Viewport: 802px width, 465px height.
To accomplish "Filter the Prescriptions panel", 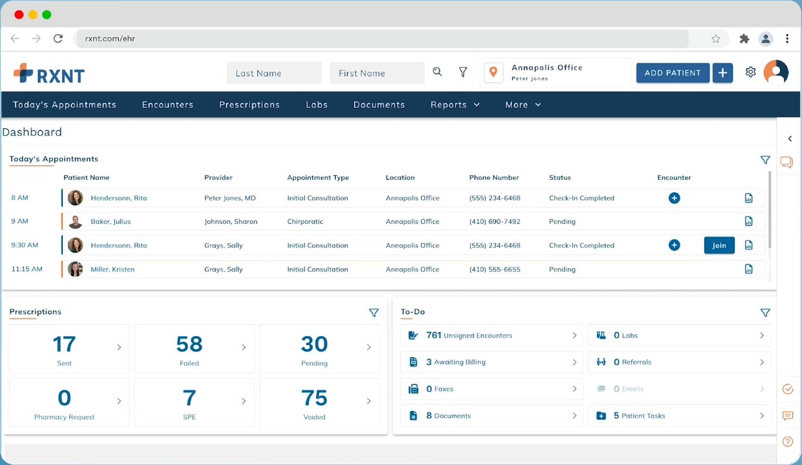I will tap(374, 313).
